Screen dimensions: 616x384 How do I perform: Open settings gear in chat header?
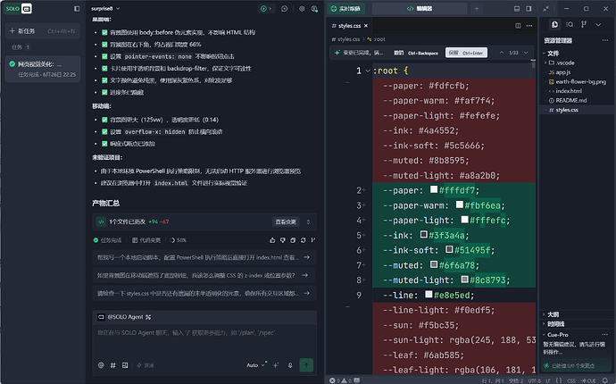[302, 9]
